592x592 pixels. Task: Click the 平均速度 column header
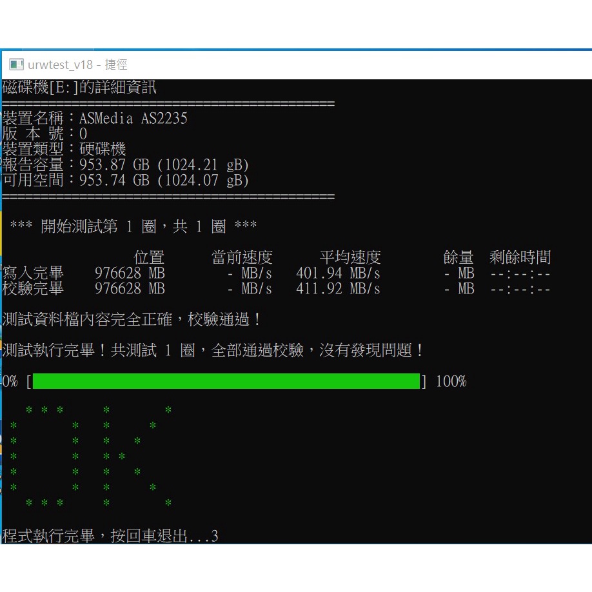350,258
